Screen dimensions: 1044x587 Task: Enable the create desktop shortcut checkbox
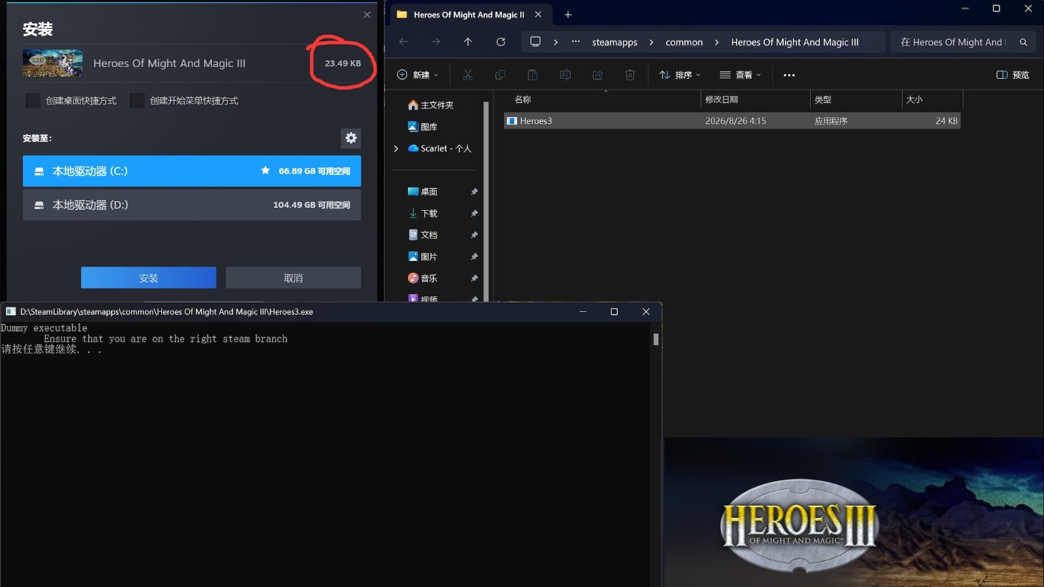pos(33,100)
